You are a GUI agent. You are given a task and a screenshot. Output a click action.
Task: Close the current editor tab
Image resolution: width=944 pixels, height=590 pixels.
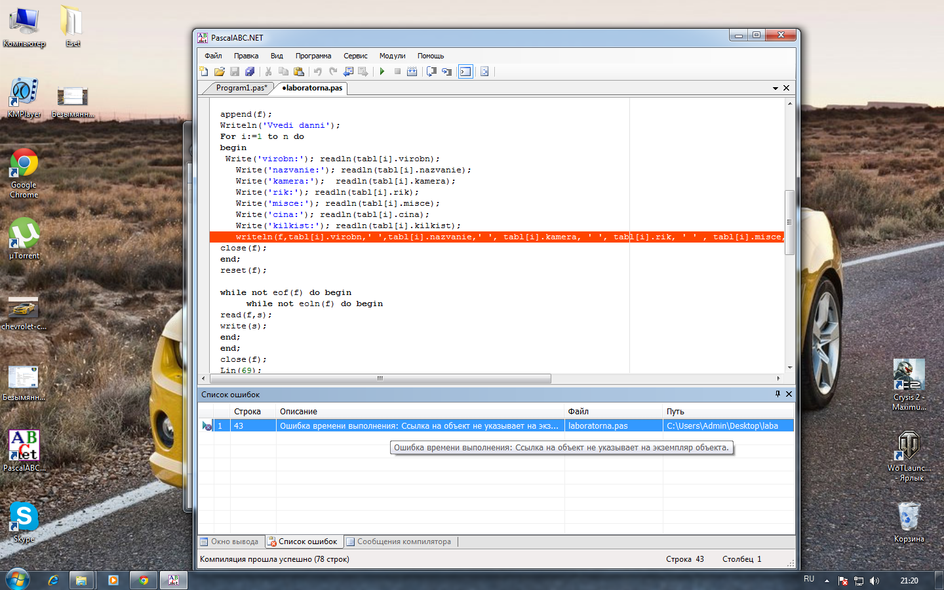click(x=787, y=88)
